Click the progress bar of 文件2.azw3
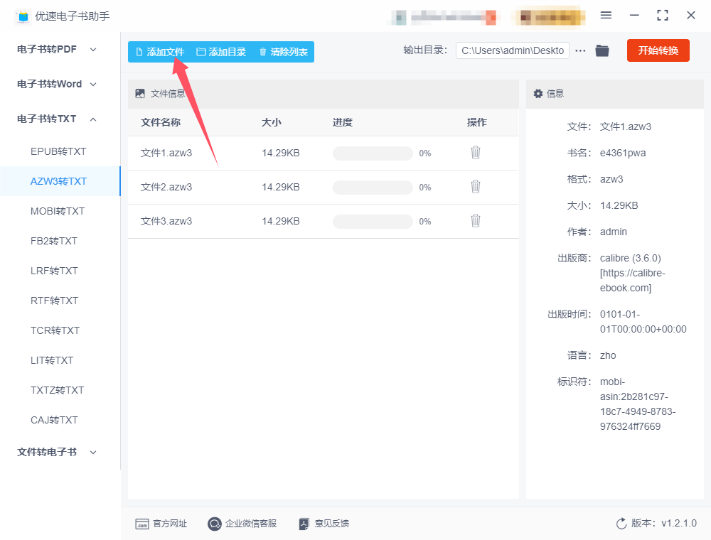The height and width of the screenshot is (540, 711). pos(373,187)
